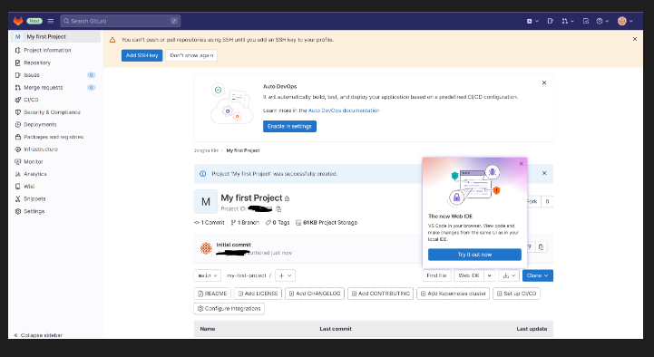Viewport: 654px width, 357px height.
Task: Click the fork count 0 badge
Action: [x=547, y=201]
